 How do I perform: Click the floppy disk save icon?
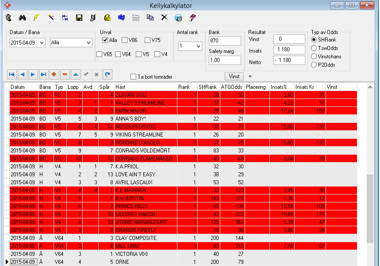click(79, 18)
